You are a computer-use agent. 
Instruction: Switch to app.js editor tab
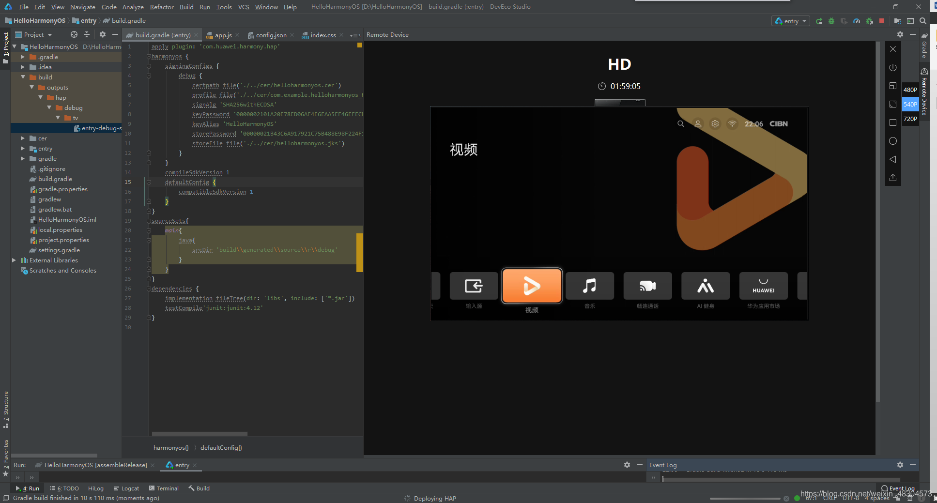223,35
